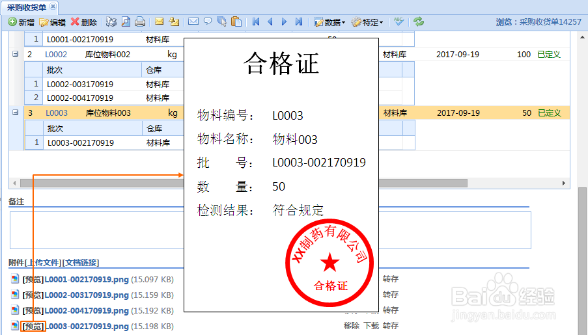Open file L0002-003170919.png link
The height and width of the screenshot is (335, 588).
pyautogui.click(x=87, y=295)
